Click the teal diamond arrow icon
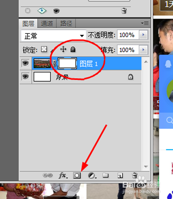This screenshot has height=199, width=173. pyautogui.click(x=42, y=11)
